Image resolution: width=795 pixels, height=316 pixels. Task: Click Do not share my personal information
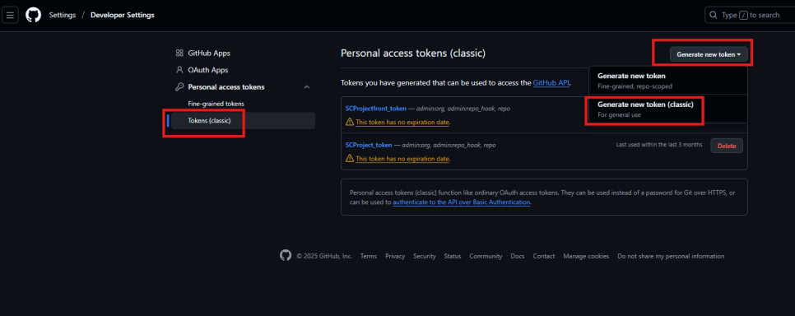pos(671,256)
